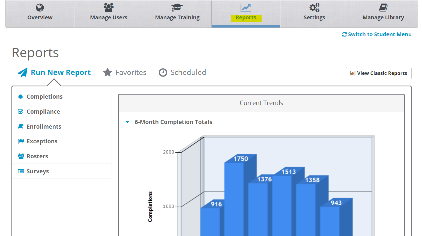Click the Compliance checkmark icon
The width and height of the screenshot is (422, 236).
click(x=20, y=111)
